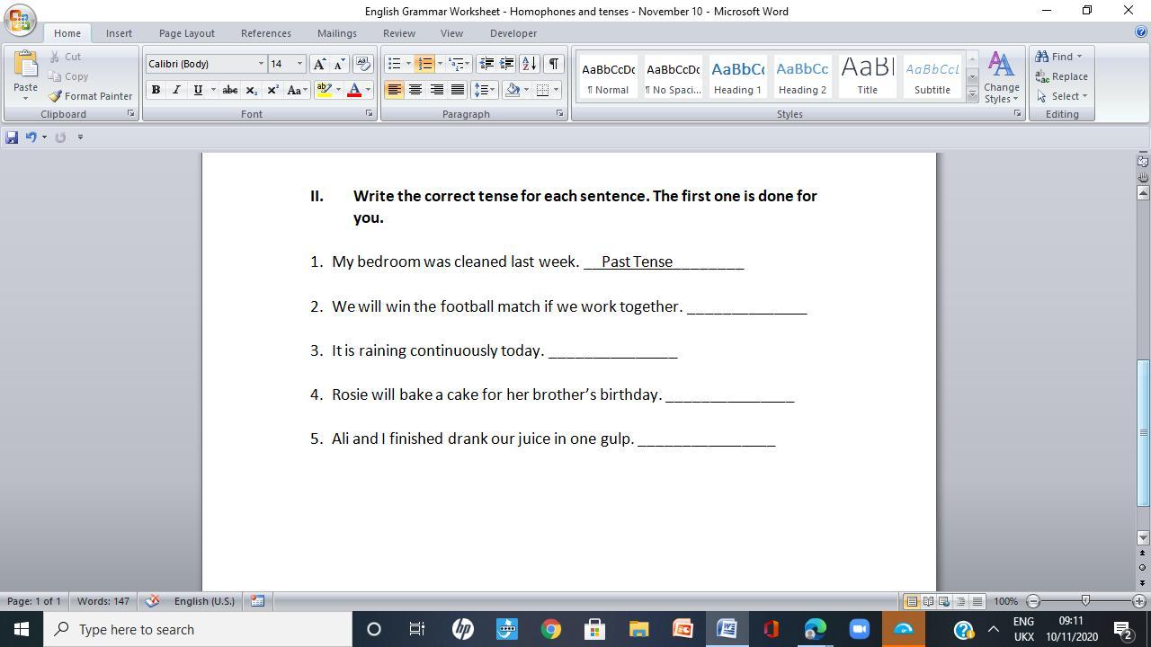Click the Zoom In plus button

click(x=1139, y=601)
